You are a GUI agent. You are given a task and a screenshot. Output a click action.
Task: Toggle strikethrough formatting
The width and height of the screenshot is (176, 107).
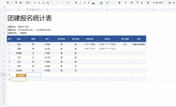click(x=89, y=3)
